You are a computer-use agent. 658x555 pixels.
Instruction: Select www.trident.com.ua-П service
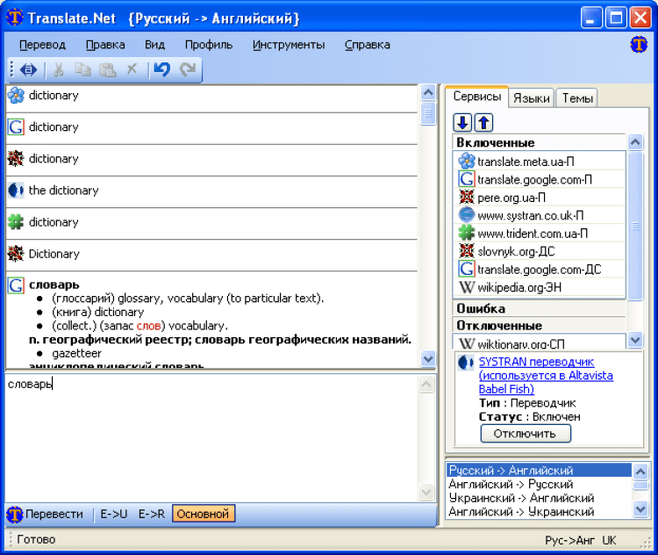tap(540, 234)
